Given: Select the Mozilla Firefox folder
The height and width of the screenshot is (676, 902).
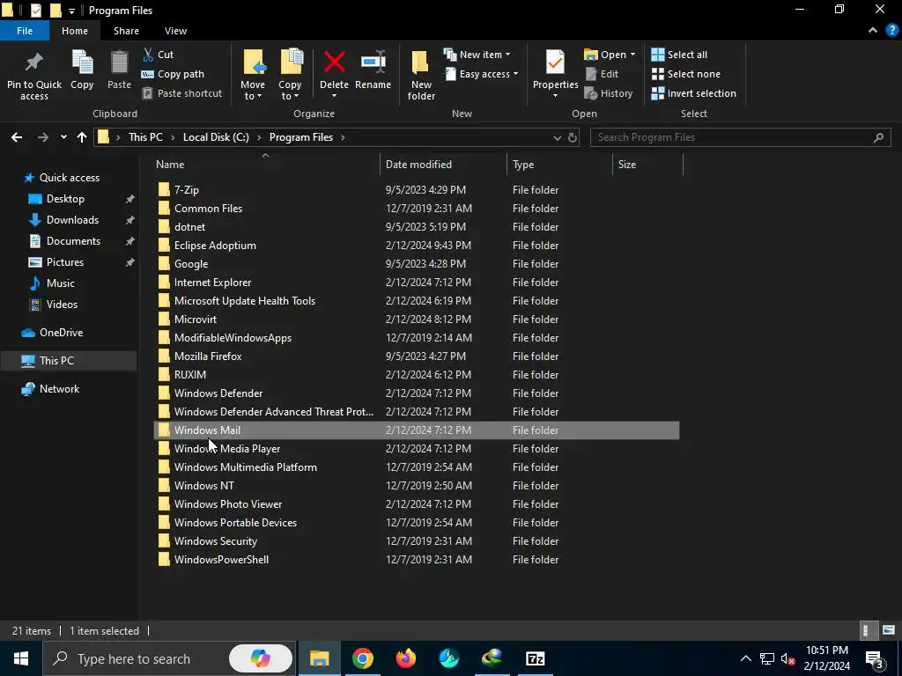Looking at the screenshot, I should point(208,356).
